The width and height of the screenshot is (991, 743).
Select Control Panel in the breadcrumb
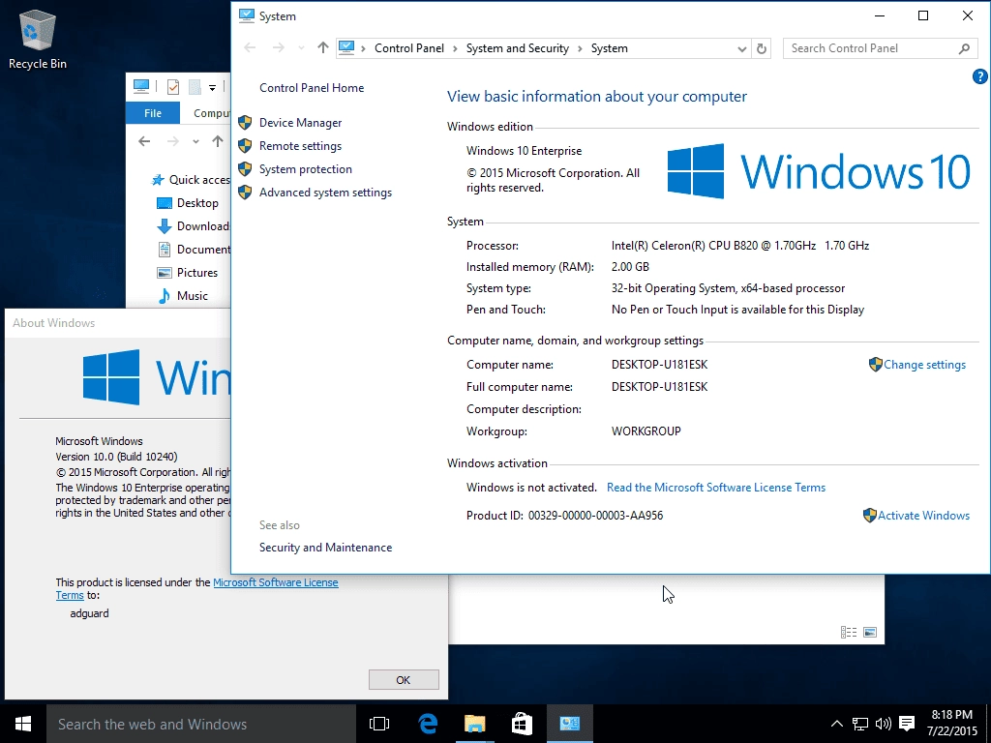coord(409,48)
